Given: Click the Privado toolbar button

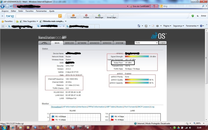Looking at the screenshot, I should point(86,16).
